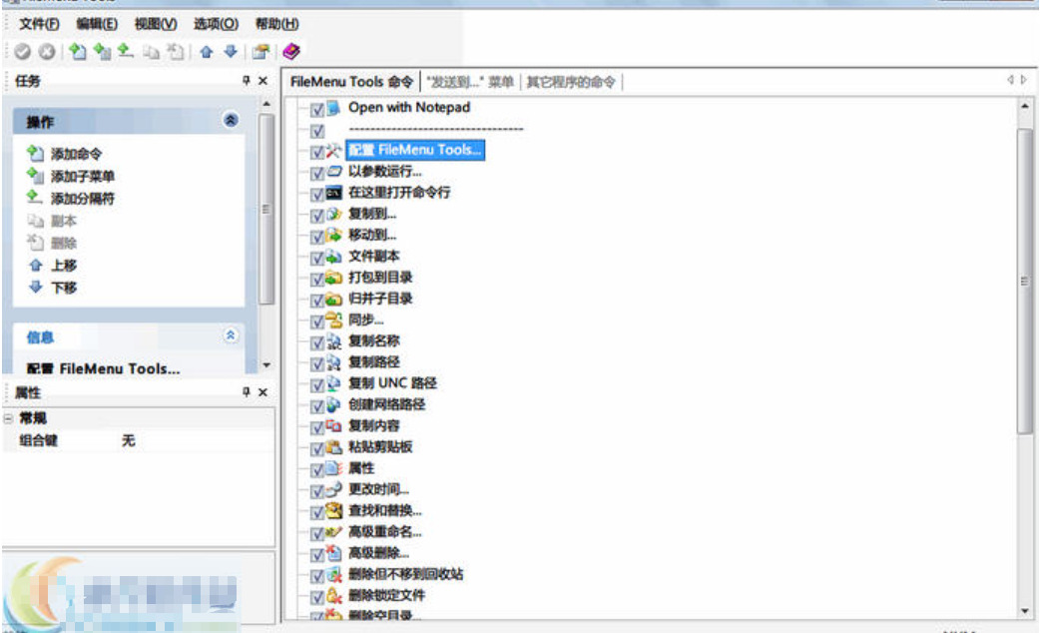Screen dimensions: 1040x633
Task: Switch to the 其它程序的命令 tab
Action: pos(571,82)
